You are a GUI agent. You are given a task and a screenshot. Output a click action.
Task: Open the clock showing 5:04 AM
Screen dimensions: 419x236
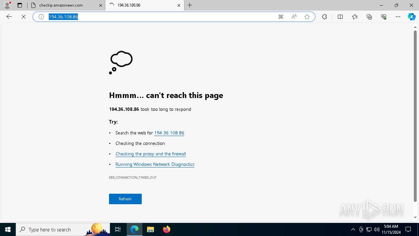[x=391, y=229]
